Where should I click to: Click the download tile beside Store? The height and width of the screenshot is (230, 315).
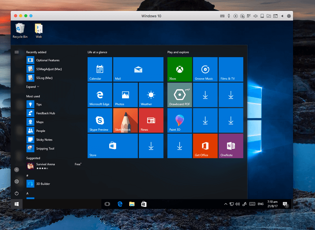point(151,146)
